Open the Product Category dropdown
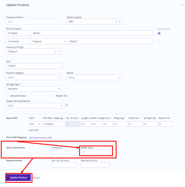This screenshot has width=185, height=187. (x=34, y=77)
